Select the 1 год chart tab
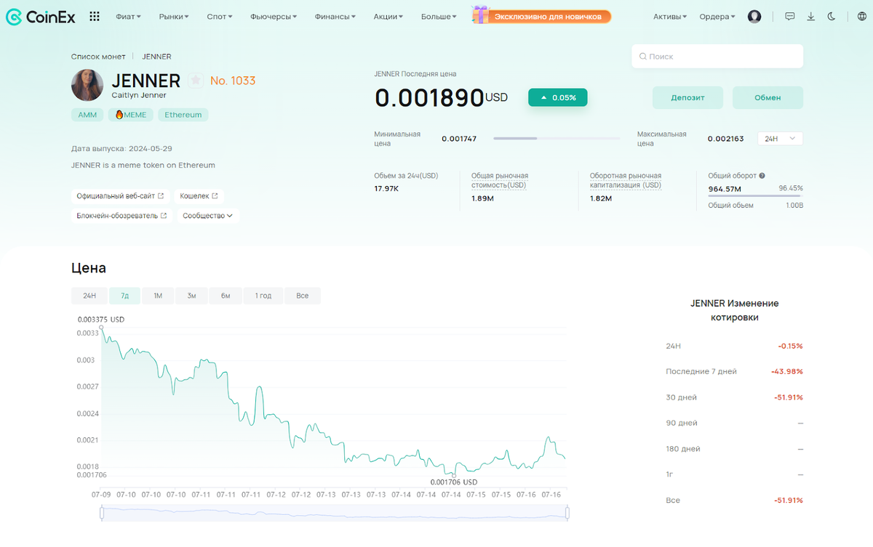The width and height of the screenshot is (873, 547). [x=263, y=296]
